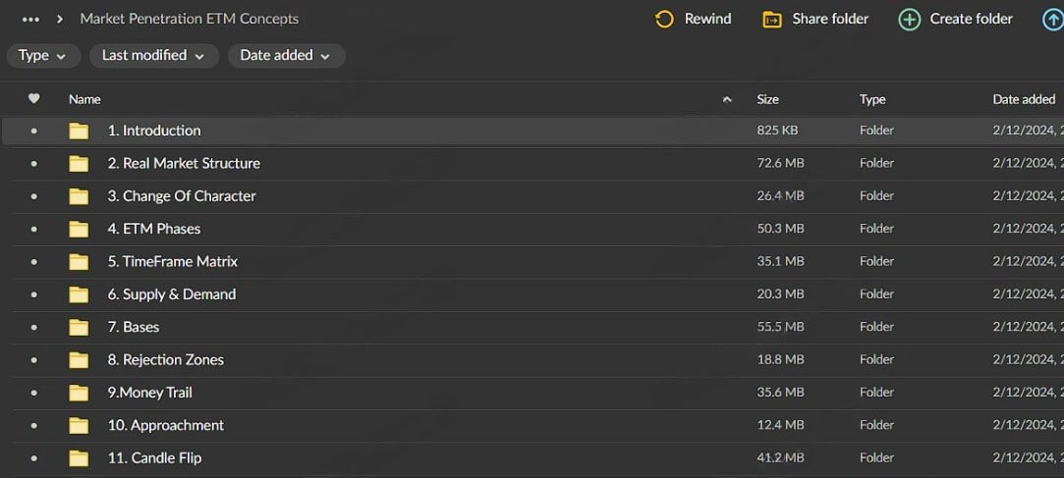Open the Type filter dropdown
This screenshot has height=478, width=1064.
point(43,56)
